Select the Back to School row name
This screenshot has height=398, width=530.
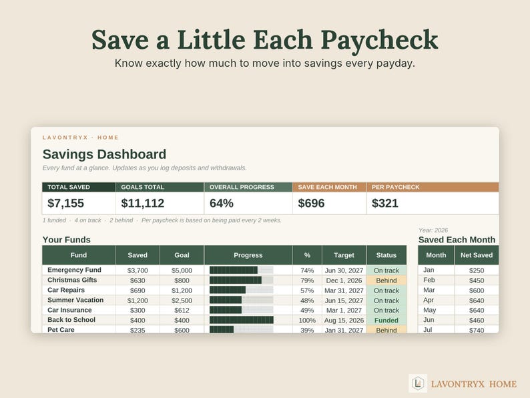(71, 320)
